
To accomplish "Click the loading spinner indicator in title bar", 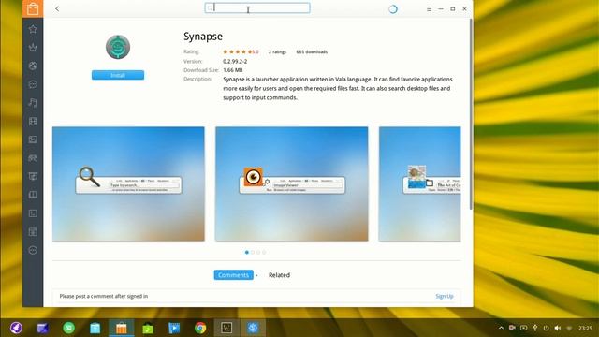I will 393,8.
